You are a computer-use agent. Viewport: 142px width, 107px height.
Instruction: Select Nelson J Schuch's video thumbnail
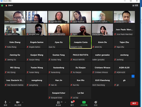pos(103,17)
